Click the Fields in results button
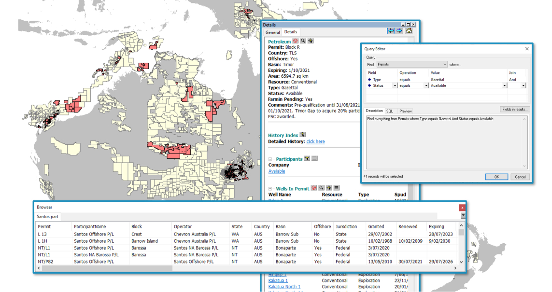Viewport: 552px width, 292px height. coord(515,110)
